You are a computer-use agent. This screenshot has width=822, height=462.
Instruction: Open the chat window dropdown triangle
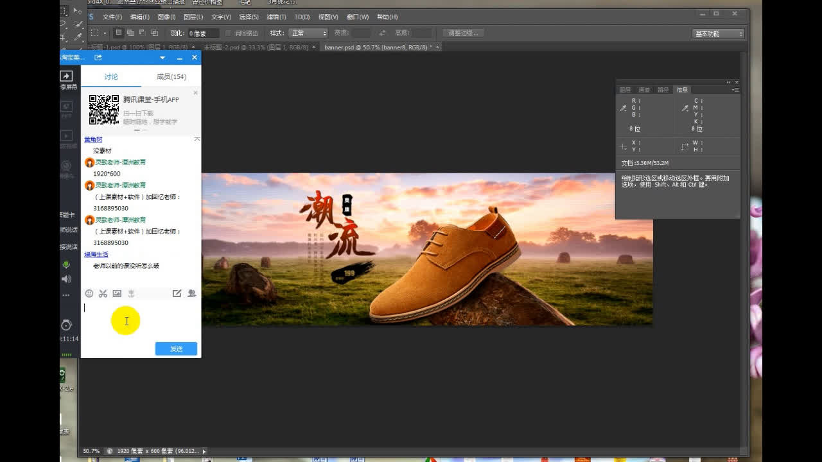[x=162, y=58]
